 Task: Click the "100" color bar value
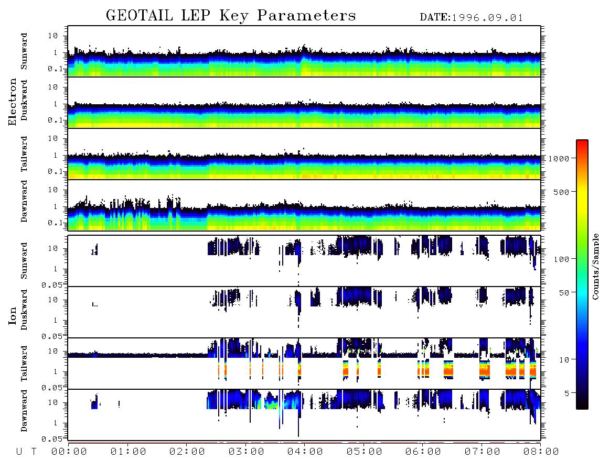561,259
